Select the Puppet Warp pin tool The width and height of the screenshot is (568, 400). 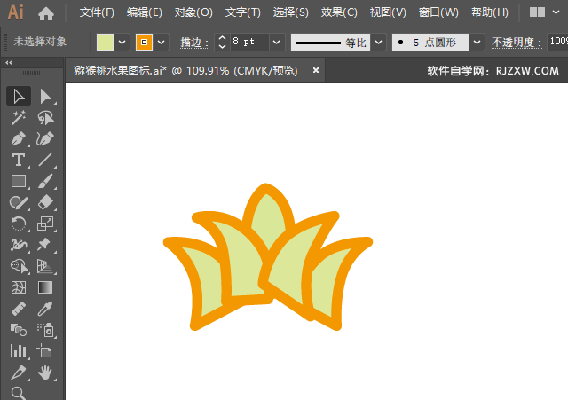(45, 245)
